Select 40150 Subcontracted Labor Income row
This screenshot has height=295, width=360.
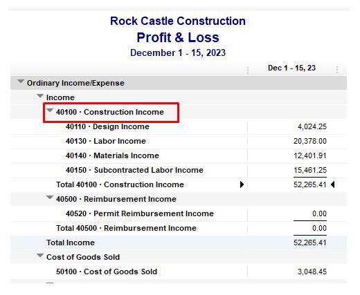tap(178, 170)
